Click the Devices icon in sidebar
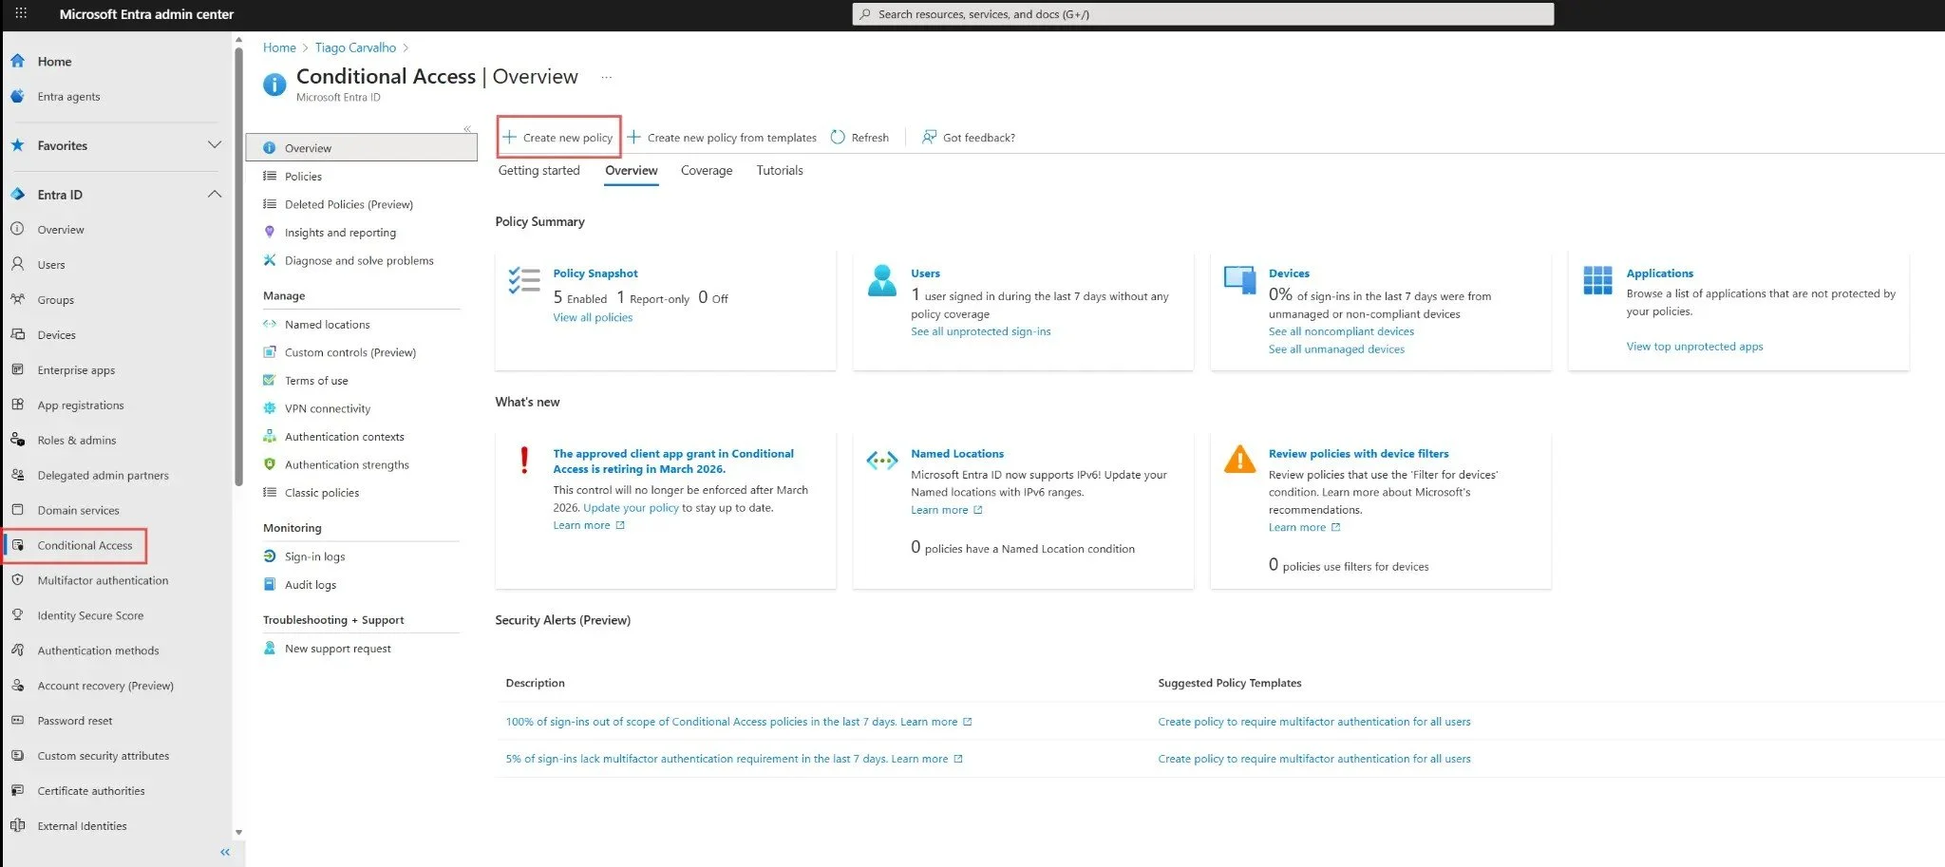 pyautogui.click(x=17, y=334)
